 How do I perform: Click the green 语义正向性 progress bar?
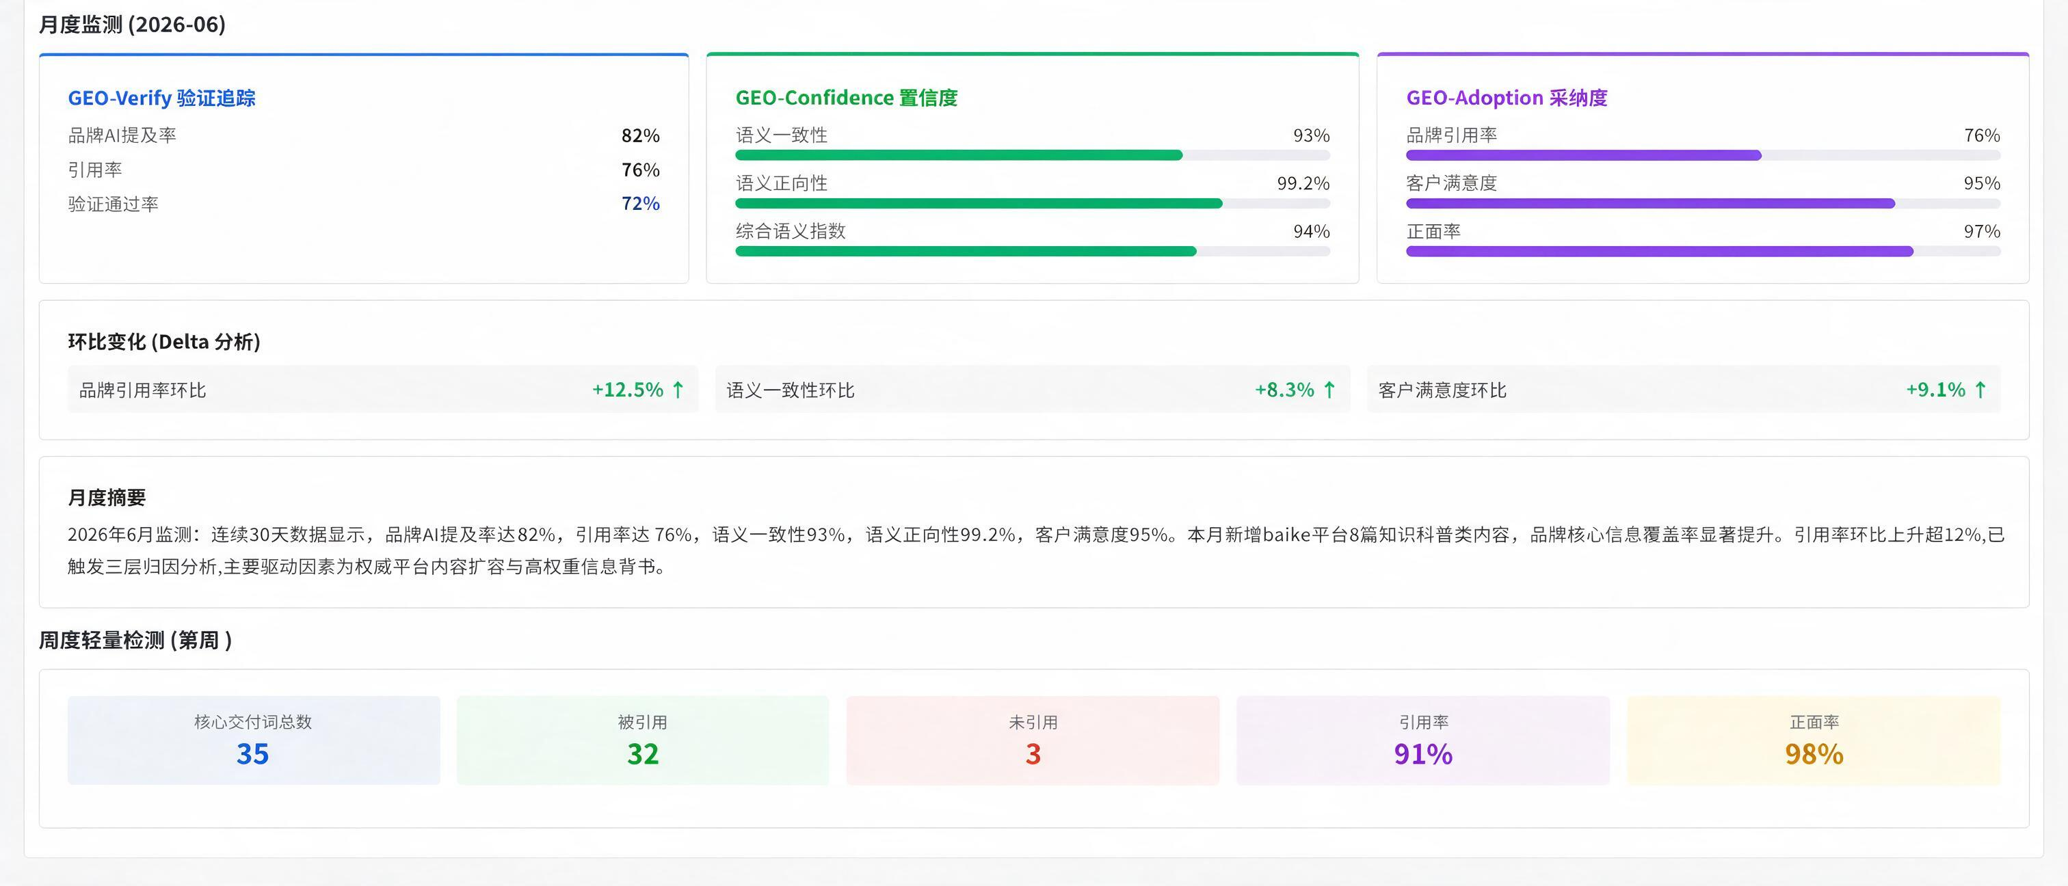point(1033,203)
